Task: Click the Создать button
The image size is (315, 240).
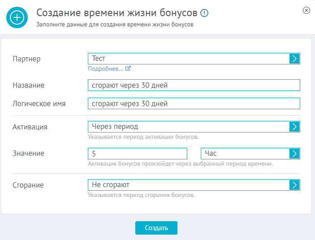Action: [x=156, y=228]
